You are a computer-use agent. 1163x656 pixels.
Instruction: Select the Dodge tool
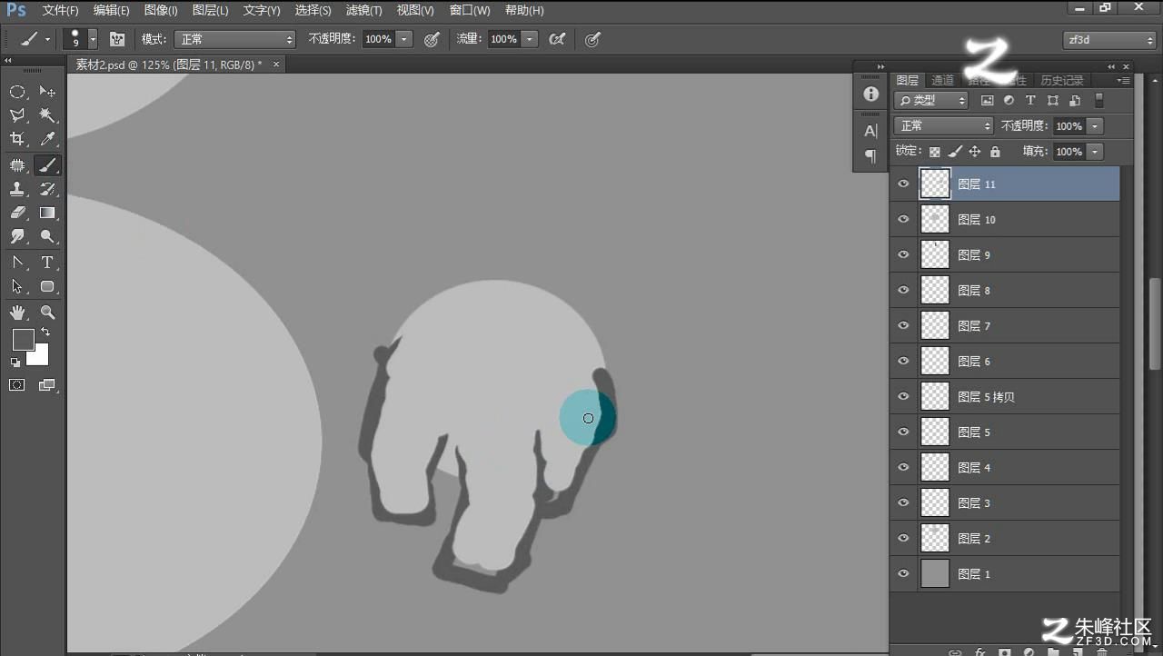point(47,236)
